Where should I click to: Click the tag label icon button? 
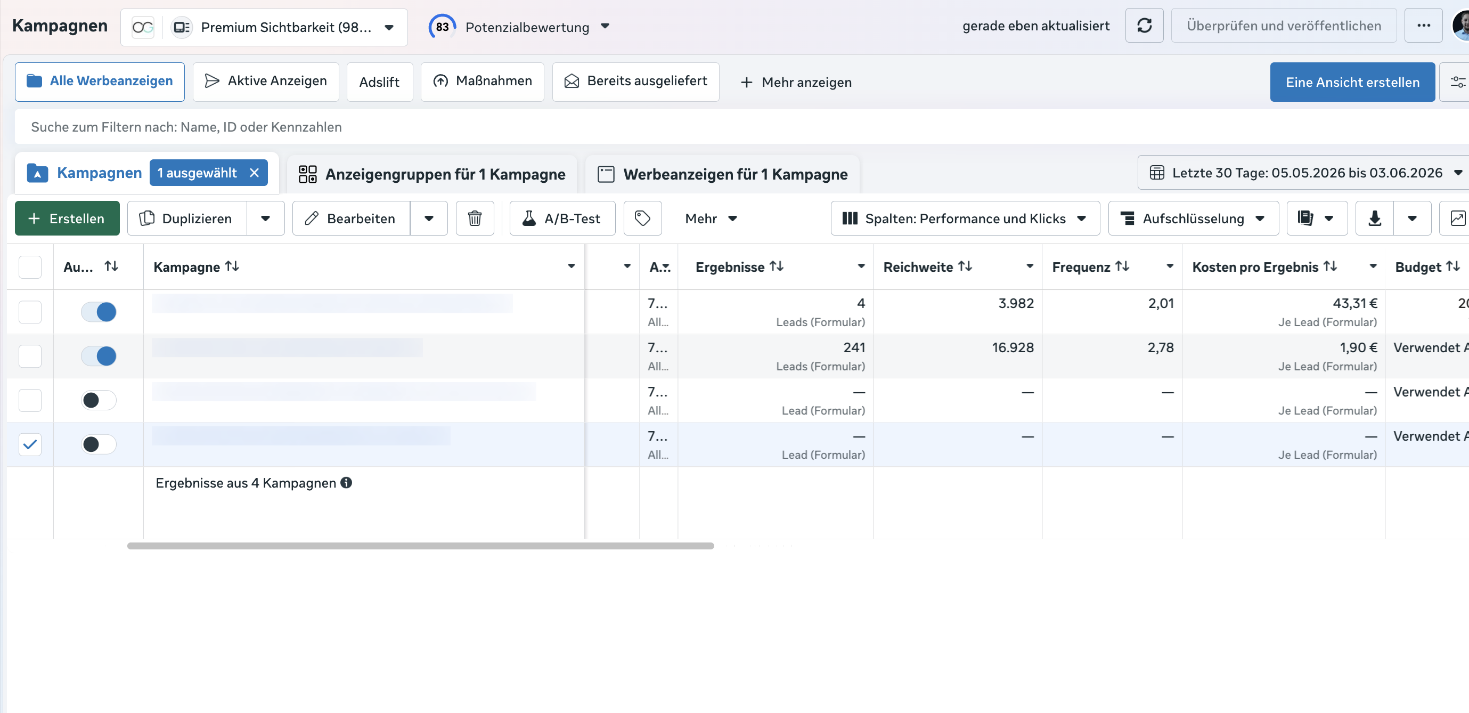[642, 218]
